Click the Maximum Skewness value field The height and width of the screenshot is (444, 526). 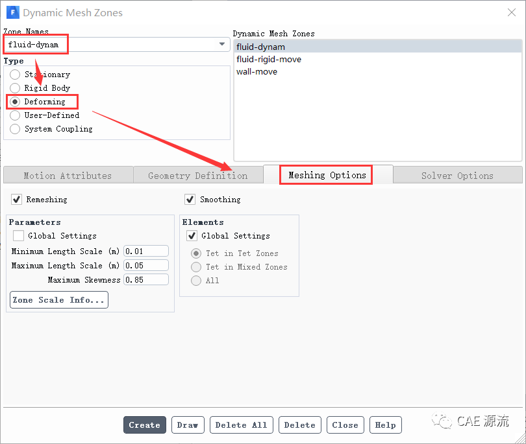tap(146, 280)
